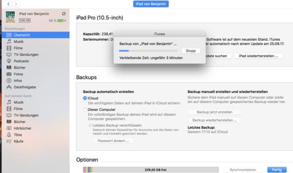293x173 pixels.
Task: Click the TV-Sendungen screen icon under Einstellungen
Action: click(9, 55)
